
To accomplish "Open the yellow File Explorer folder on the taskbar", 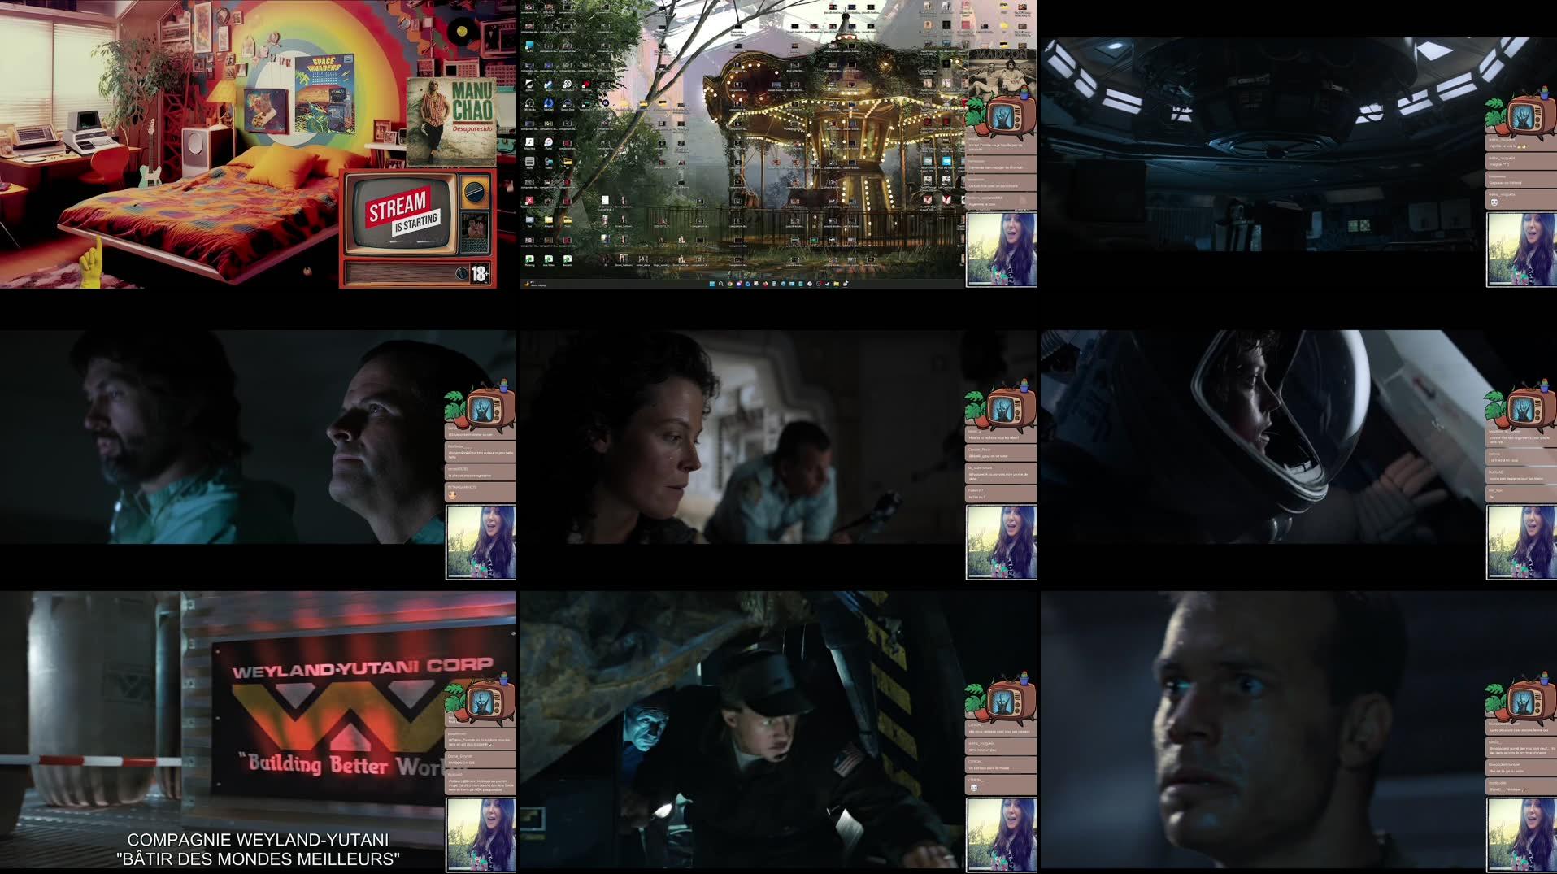I will click(836, 286).
